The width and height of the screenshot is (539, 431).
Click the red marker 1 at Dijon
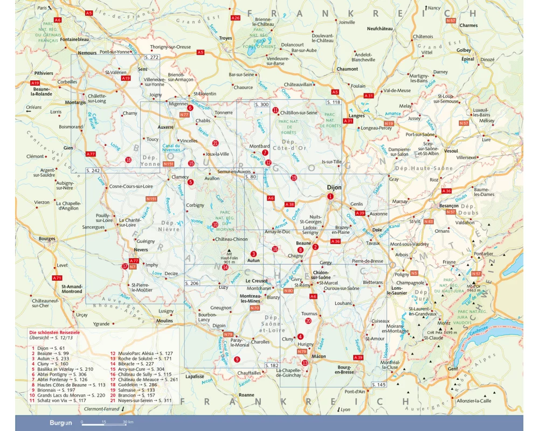(x=330, y=197)
